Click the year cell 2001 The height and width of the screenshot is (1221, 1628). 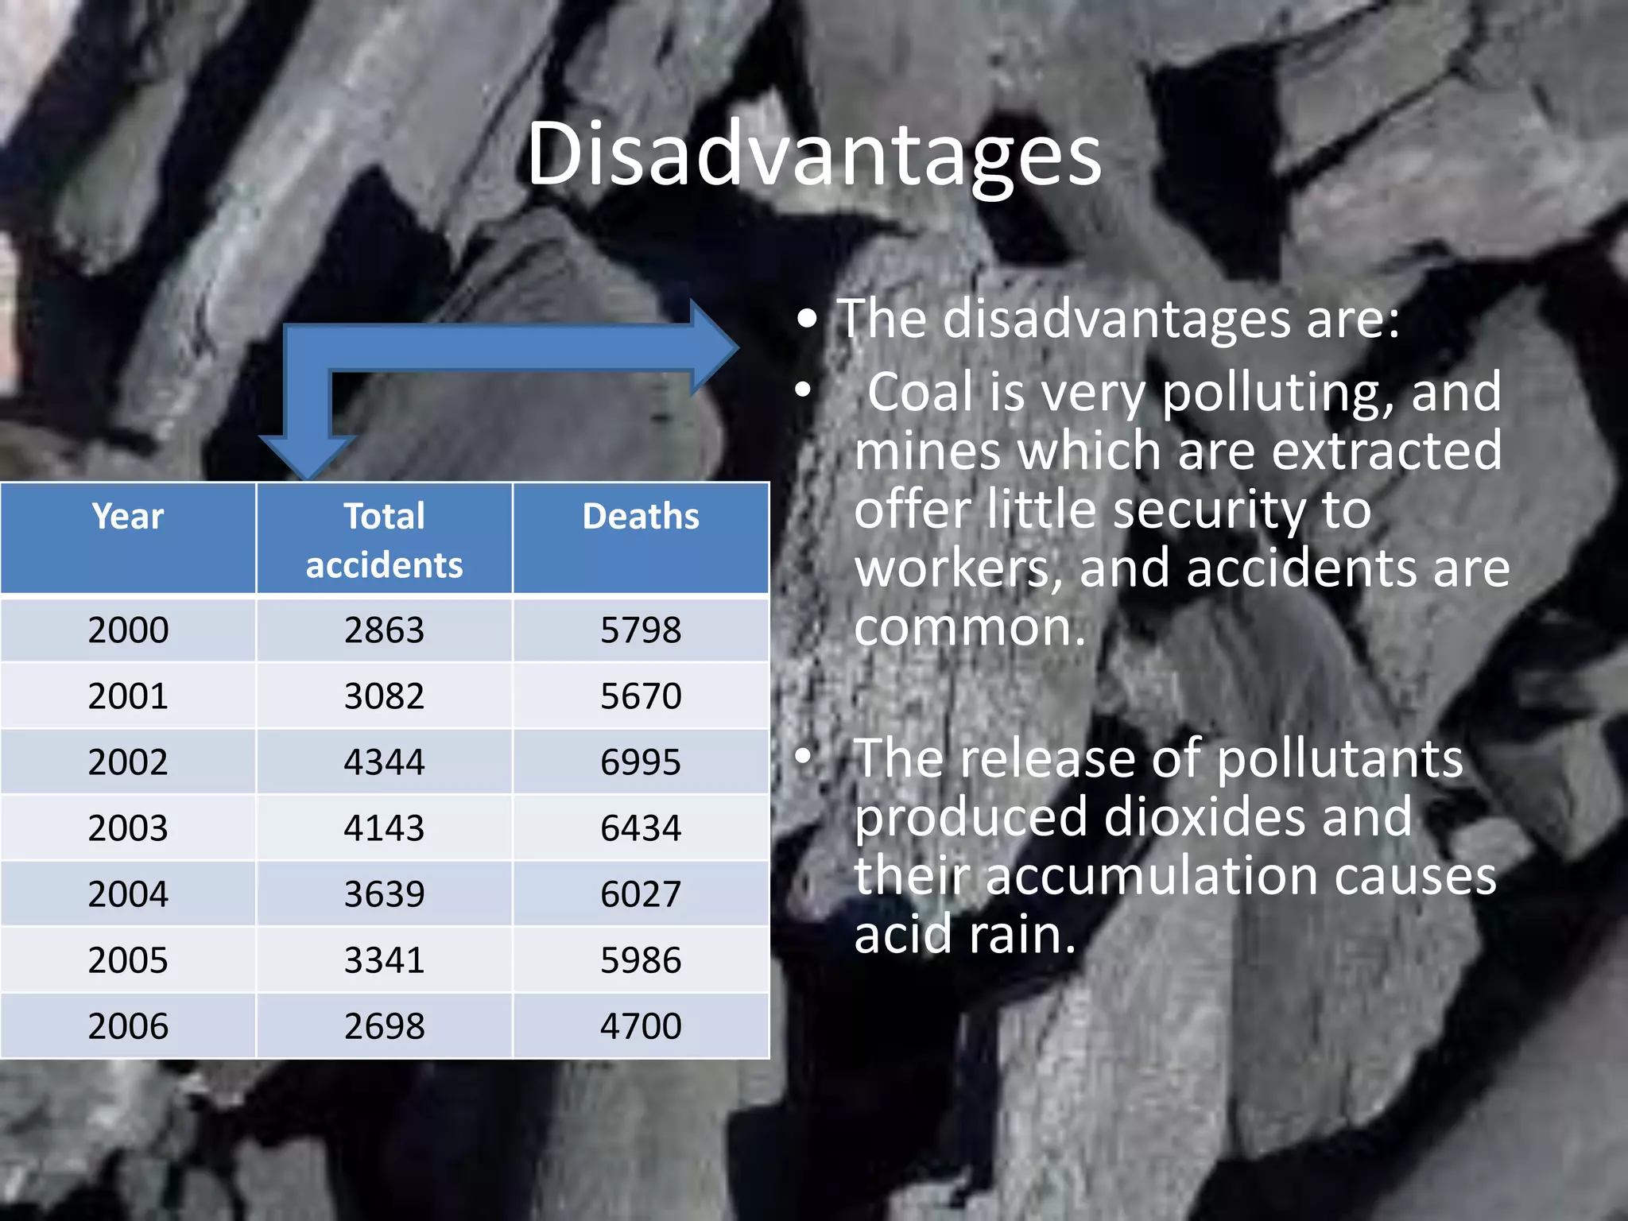click(128, 696)
